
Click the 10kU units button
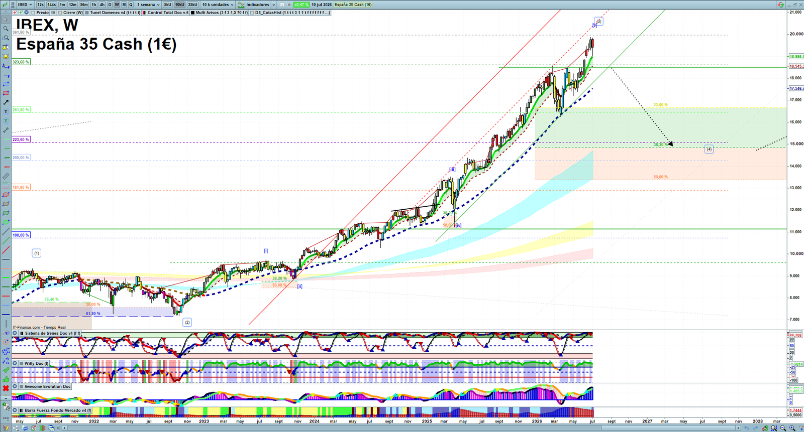point(179,5)
